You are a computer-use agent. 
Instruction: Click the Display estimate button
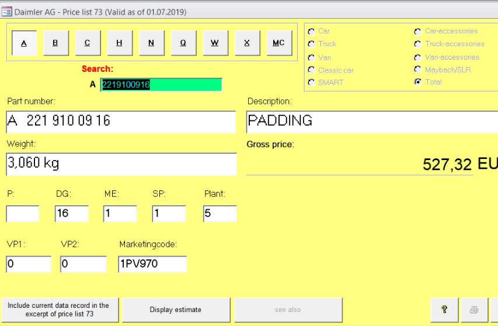175,310
